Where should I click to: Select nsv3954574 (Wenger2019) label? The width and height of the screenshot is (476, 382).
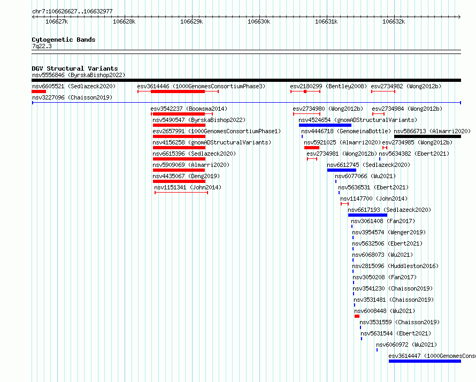click(389, 232)
